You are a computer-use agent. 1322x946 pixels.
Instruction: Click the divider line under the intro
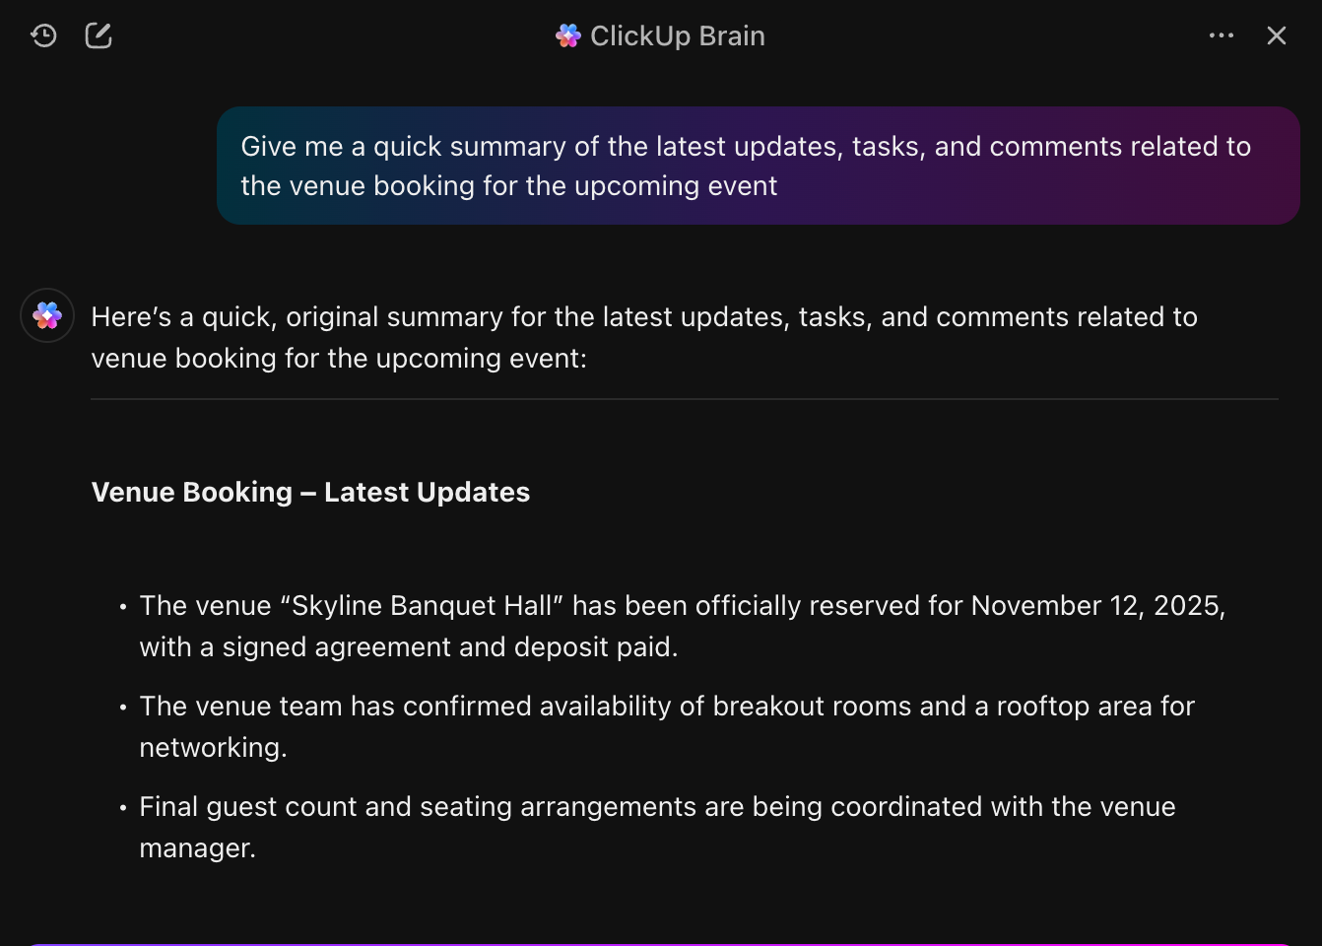point(684,399)
